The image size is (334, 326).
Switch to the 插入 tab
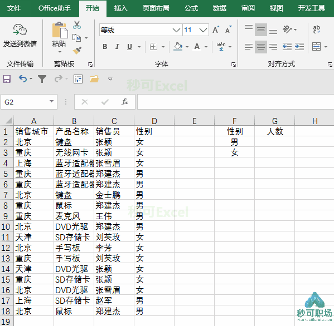[x=120, y=8]
